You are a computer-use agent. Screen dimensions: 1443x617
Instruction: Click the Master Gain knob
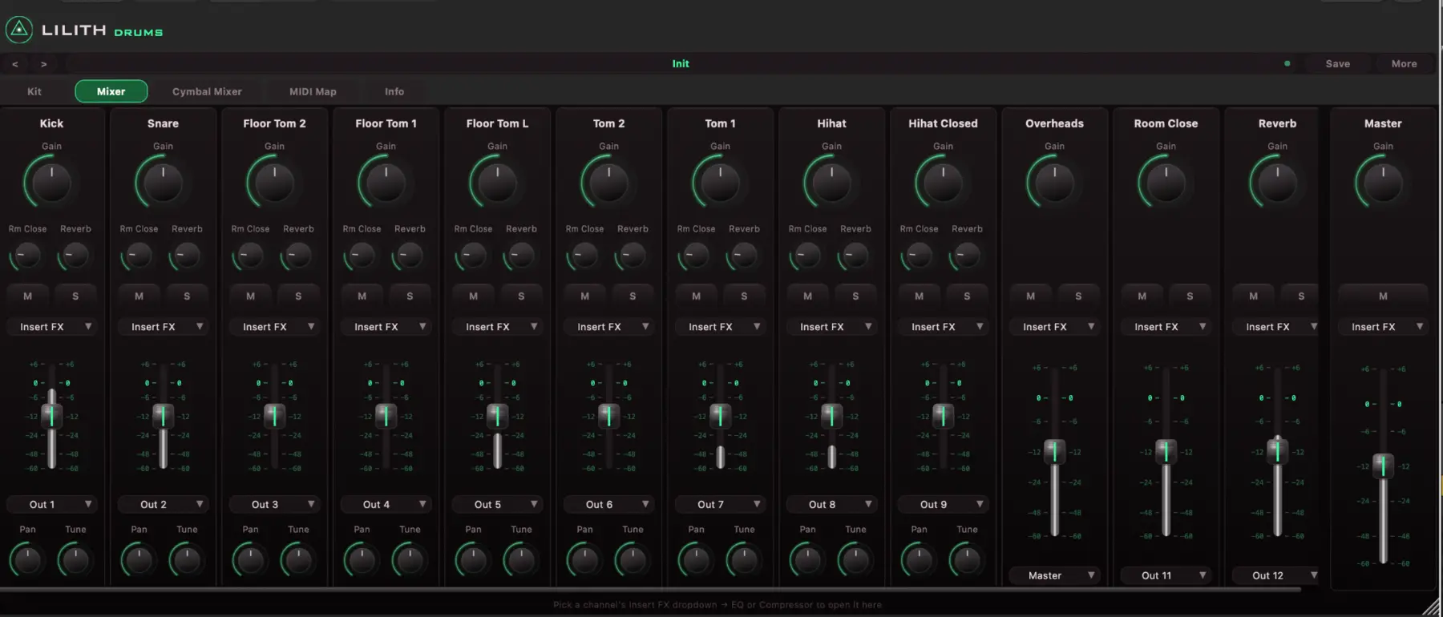tap(1383, 183)
